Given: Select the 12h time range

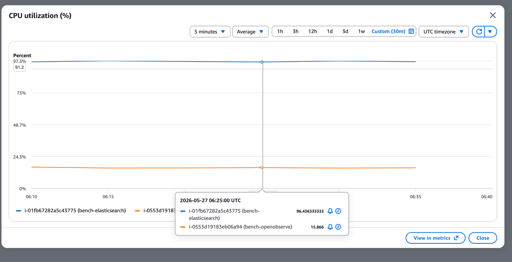Looking at the screenshot, I should coord(312,31).
